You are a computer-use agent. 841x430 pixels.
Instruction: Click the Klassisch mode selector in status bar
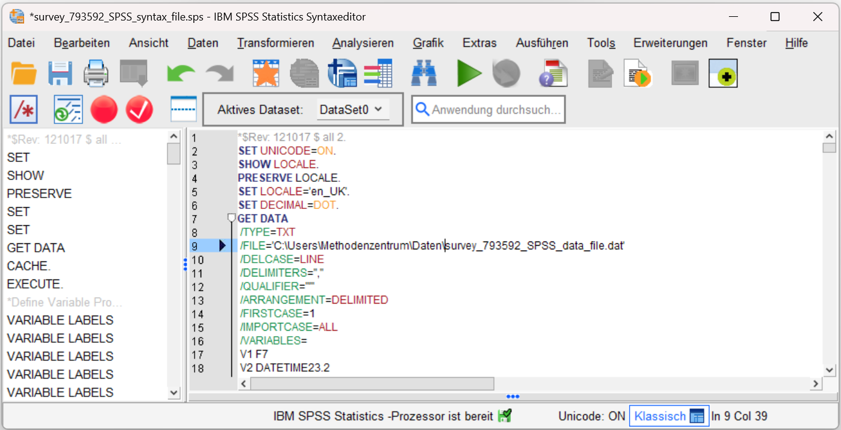(x=668, y=416)
